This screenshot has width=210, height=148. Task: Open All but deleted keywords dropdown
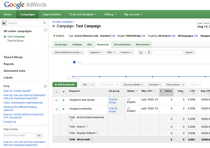(68, 52)
